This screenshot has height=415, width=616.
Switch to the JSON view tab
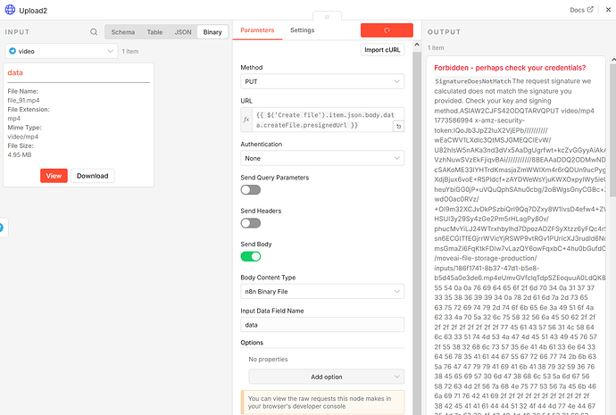coord(183,32)
